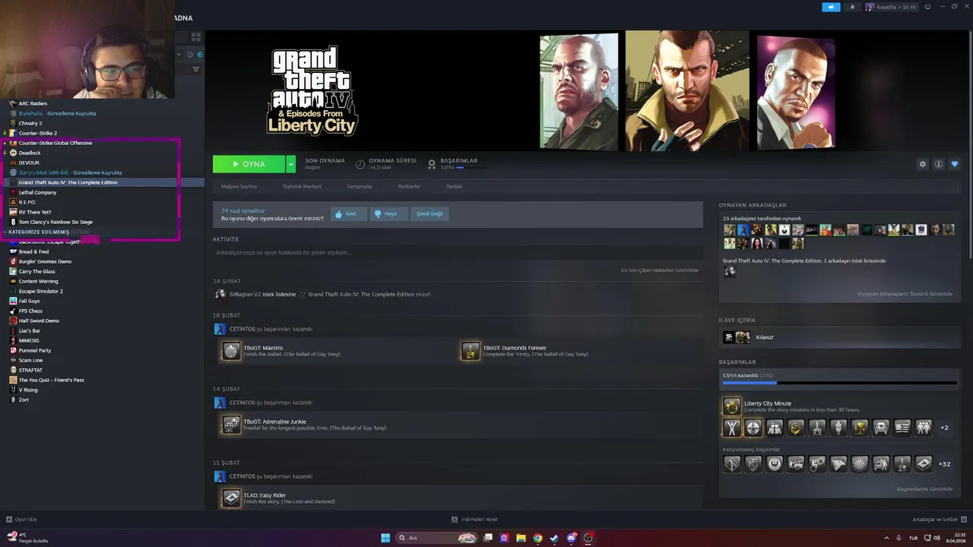Click the R.E.P.O. game icon
The width and height of the screenshot is (973, 547).
pyautogui.click(x=13, y=202)
